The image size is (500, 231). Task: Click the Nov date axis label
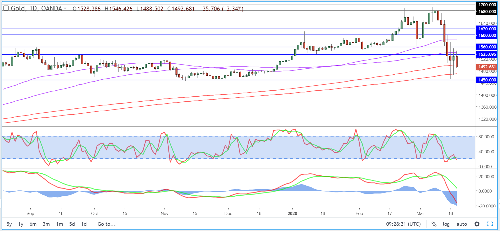click(164, 213)
